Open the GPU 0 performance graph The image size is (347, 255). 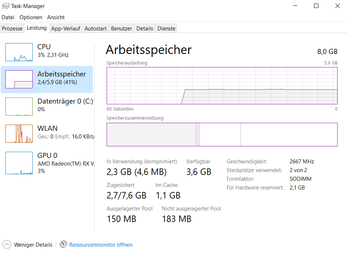19,163
